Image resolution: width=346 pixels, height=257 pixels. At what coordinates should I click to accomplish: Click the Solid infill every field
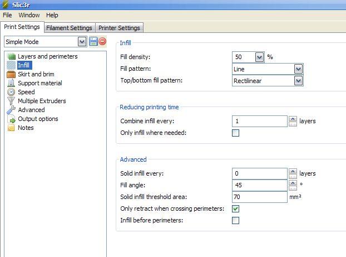260,173
